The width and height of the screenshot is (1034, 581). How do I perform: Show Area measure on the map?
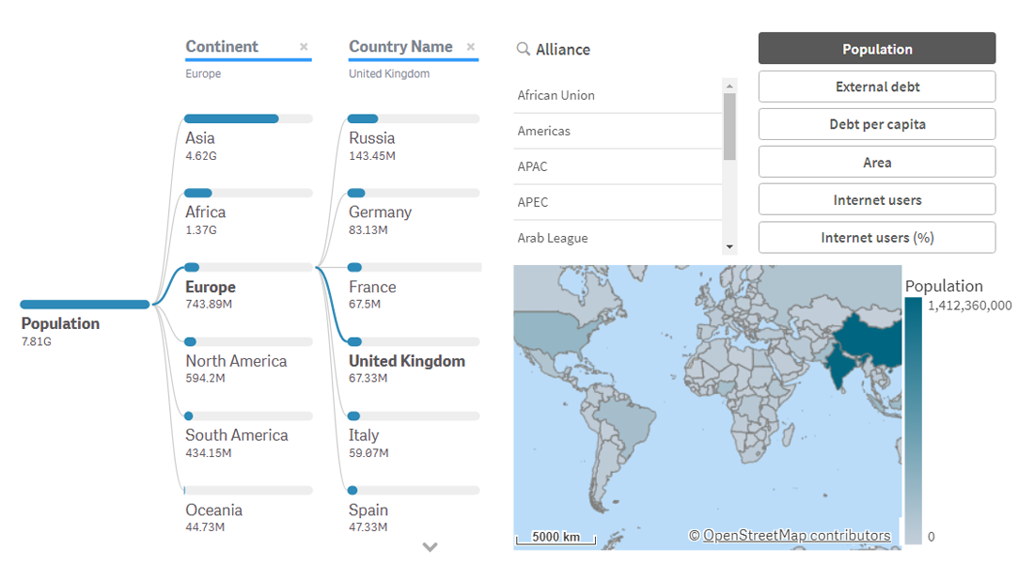(x=876, y=162)
